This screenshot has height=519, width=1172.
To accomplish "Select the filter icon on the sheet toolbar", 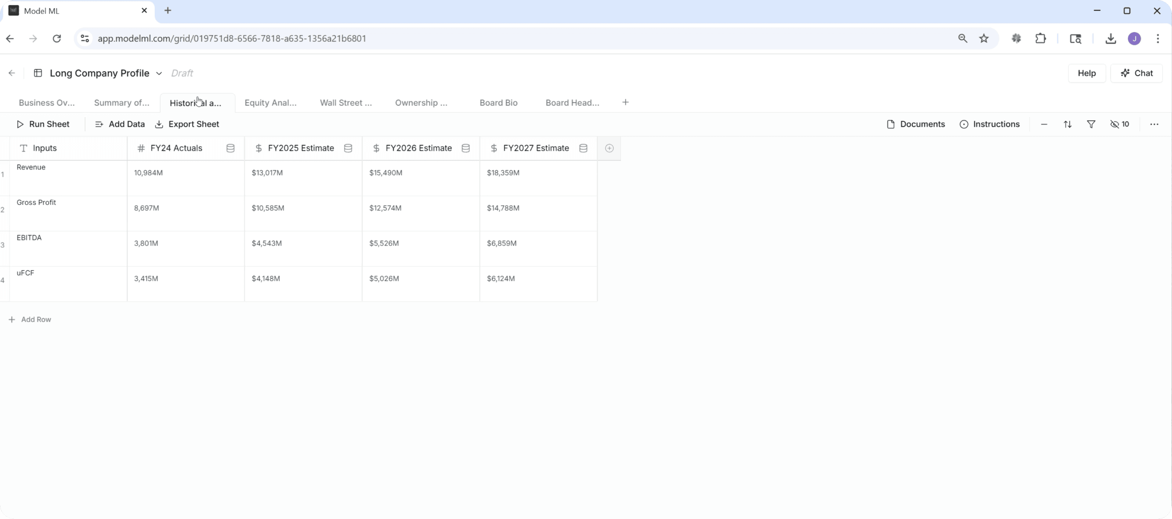I will point(1091,124).
